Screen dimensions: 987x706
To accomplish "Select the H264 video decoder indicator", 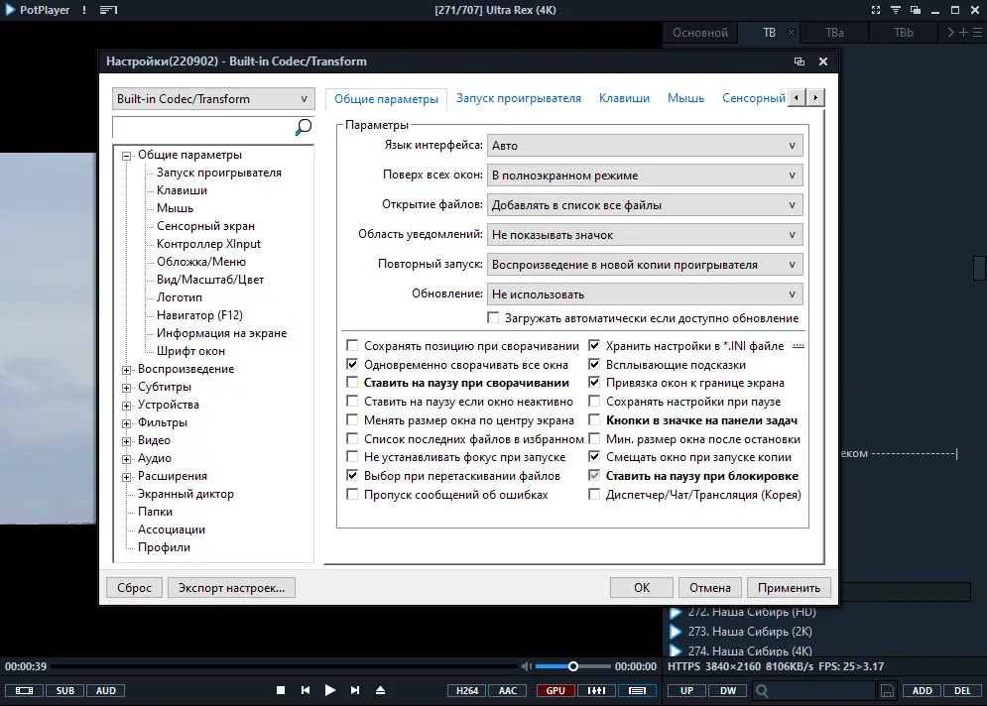I will click(466, 690).
